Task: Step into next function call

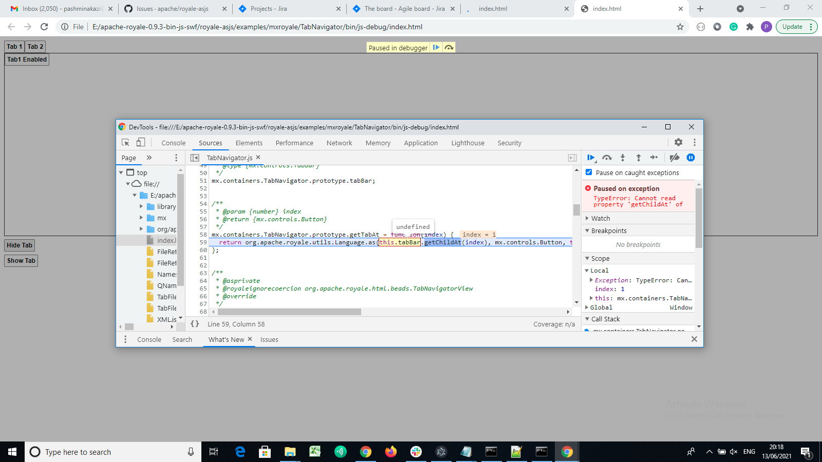Action: click(623, 158)
